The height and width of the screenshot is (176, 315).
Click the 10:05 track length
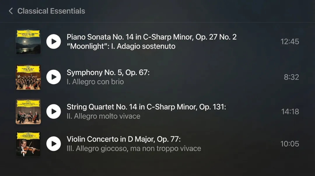tap(290, 144)
